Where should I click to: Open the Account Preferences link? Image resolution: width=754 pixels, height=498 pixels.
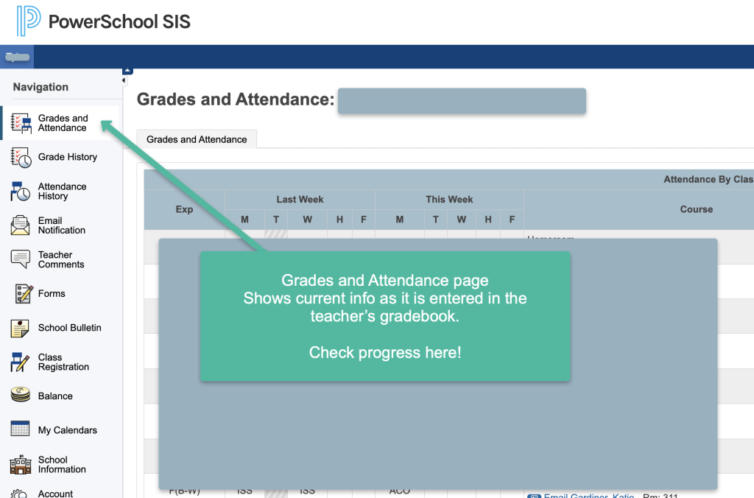pyautogui.click(x=55, y=494)
